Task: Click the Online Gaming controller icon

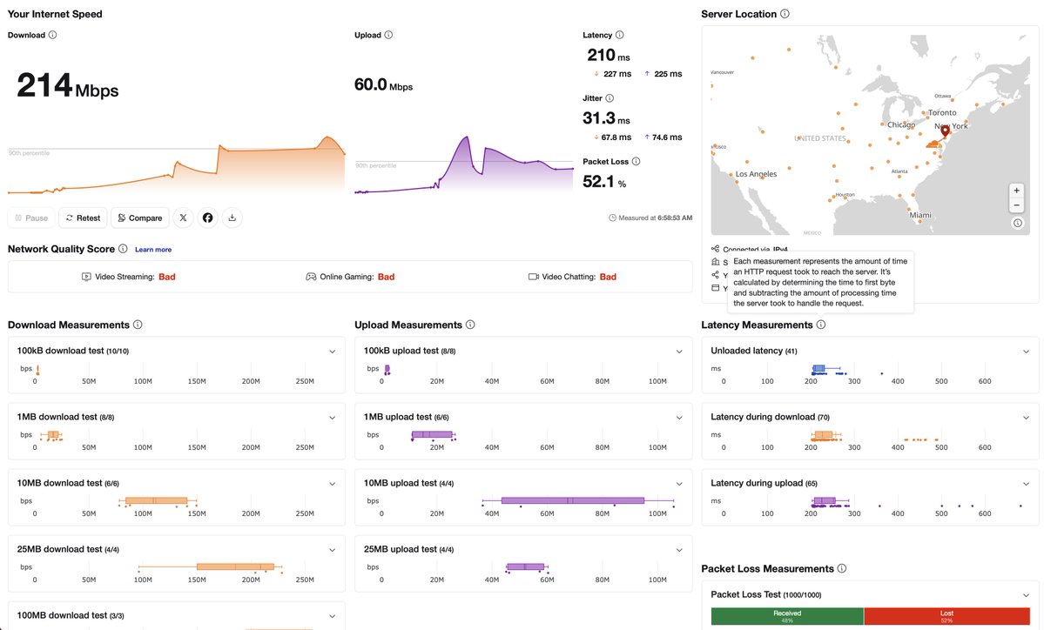Action: pos(311,277)
